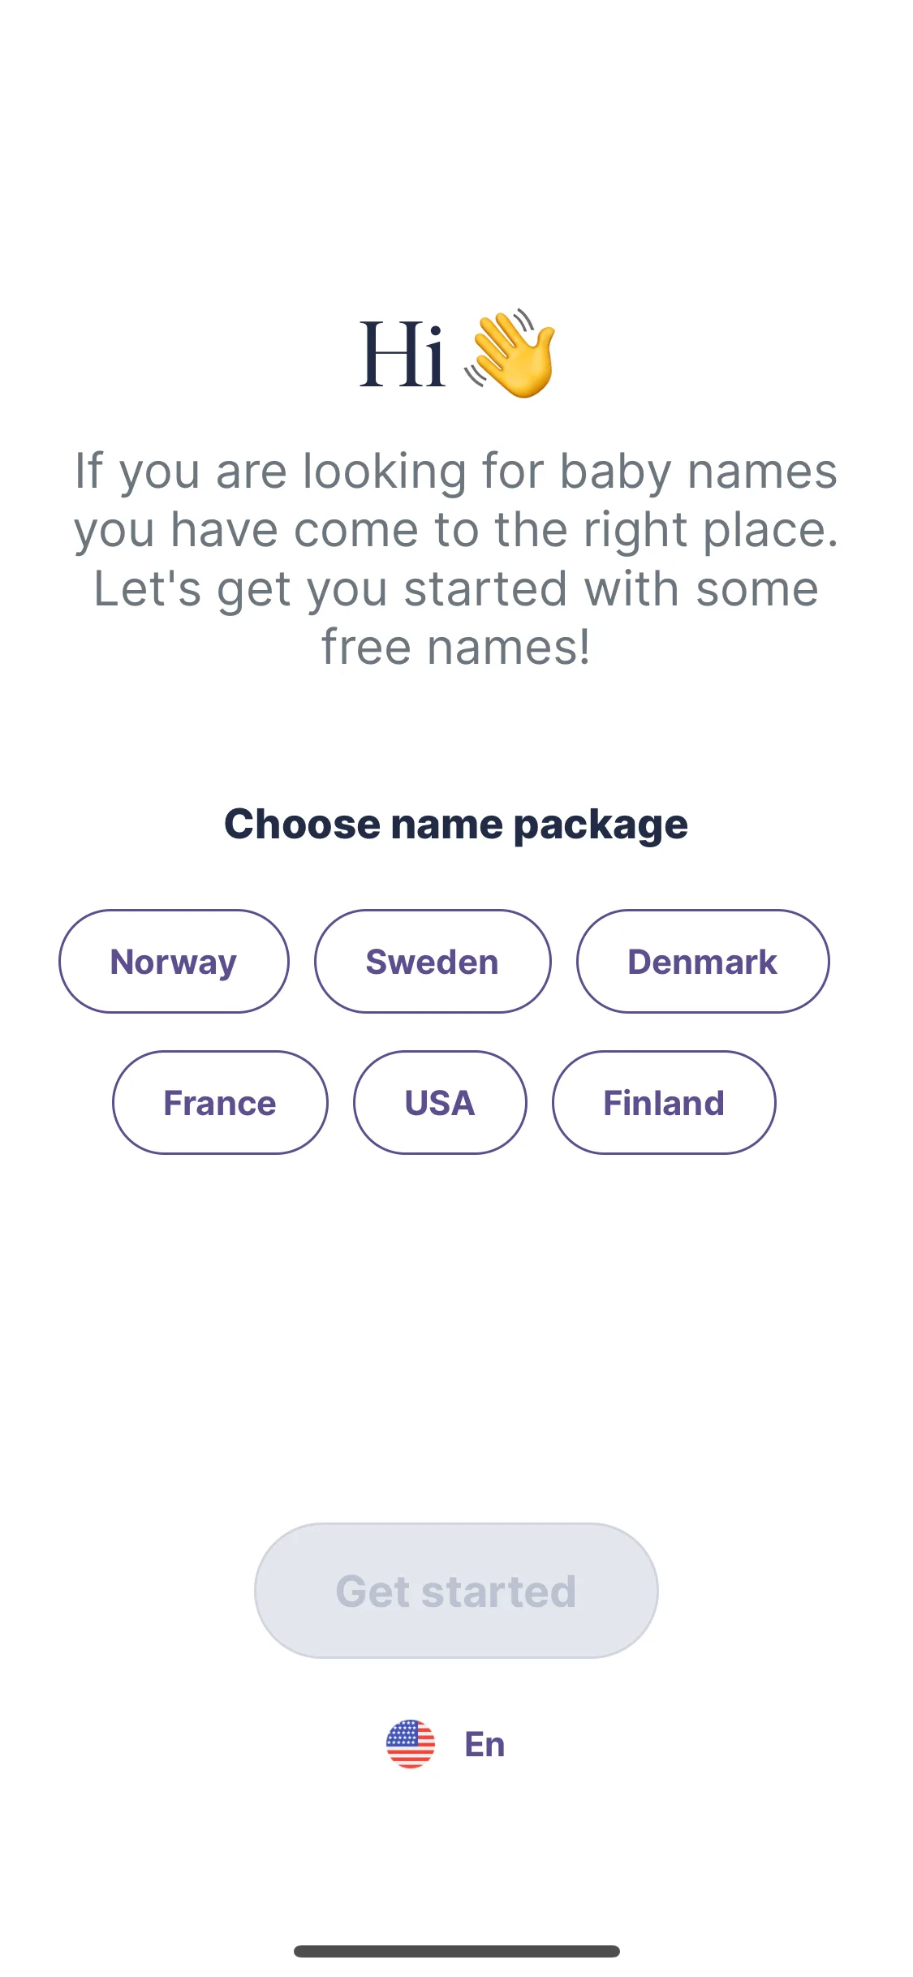Tap the home indicator bar
Screen dimensions: 913x1977
coord(456,1951)
